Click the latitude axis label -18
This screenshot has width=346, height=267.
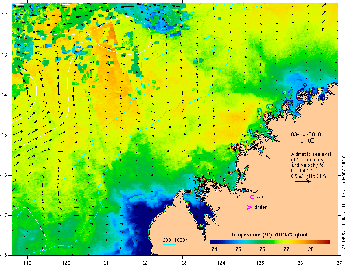4,255
